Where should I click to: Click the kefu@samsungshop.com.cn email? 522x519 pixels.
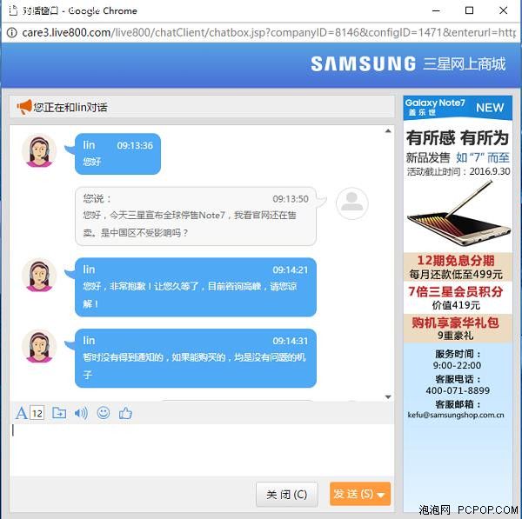456,415
